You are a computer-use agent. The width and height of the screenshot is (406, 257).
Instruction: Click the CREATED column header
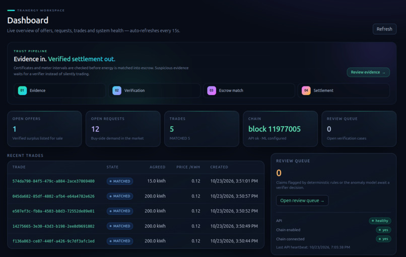pos(219,167)
